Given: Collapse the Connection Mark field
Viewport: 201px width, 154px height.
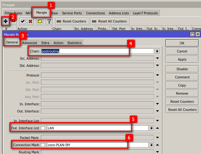Looking at the screenshot, I should coord(157,145).
